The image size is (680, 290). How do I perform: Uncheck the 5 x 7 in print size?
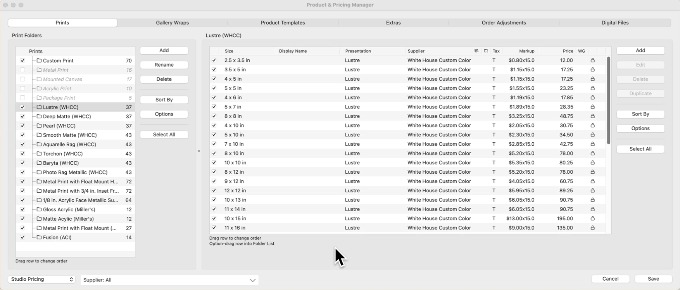[x=214, y=107]
